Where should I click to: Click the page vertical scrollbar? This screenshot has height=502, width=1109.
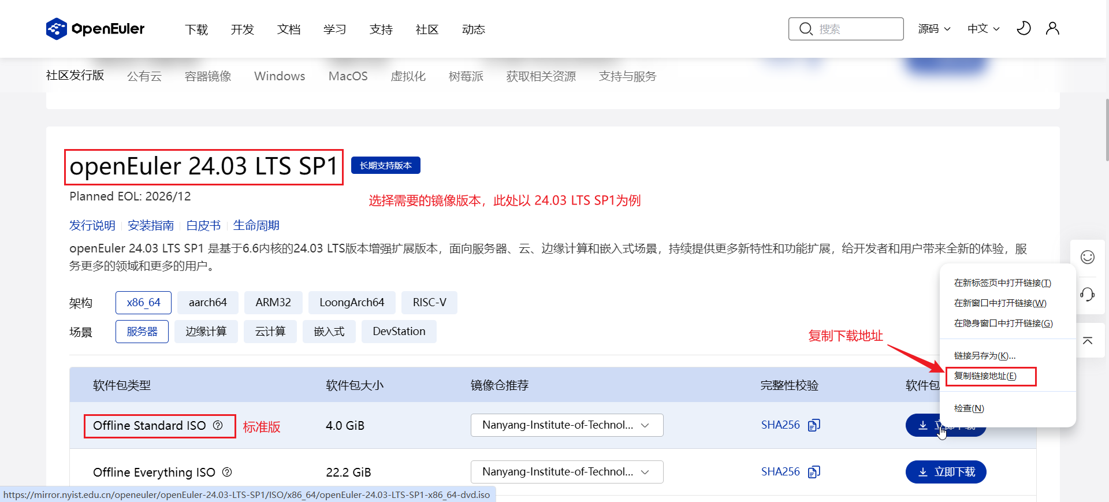(1107, 130)
